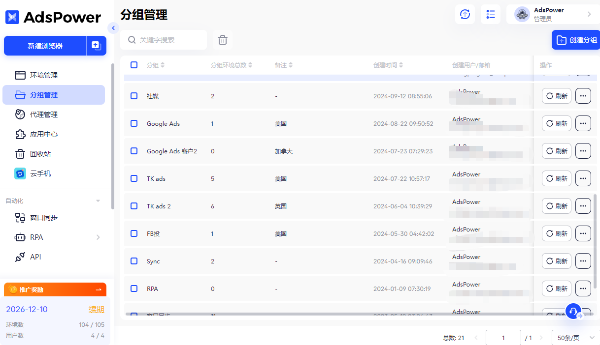The width and height of the screenshot is (600, 345).
Task: Open the customer support headset icon
Action: pyautogui.click(x=573, y=311)
